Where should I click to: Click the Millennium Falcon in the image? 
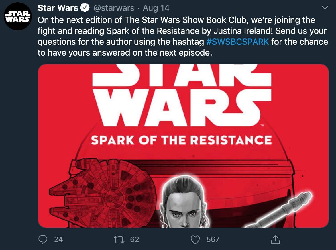tap(103, 193)
